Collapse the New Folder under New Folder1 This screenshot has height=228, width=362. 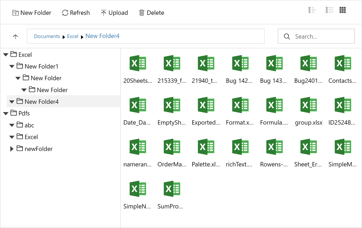click(18, 78)
